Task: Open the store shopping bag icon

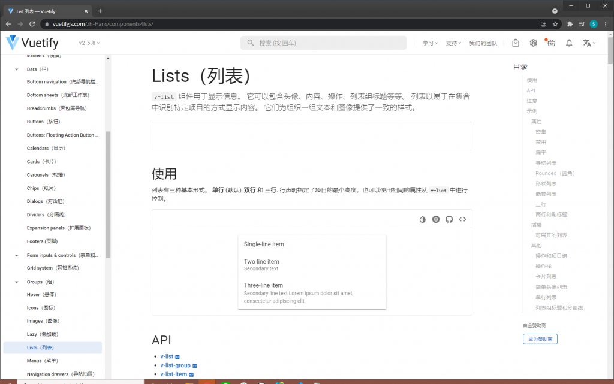Action: 516,43
